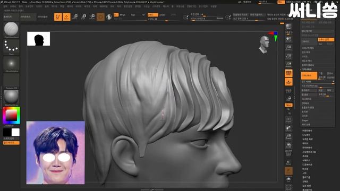Screen dimensions: 340x191
Task: Click the Sculptris Pro round icon
Action: click(x=109, y=16)
